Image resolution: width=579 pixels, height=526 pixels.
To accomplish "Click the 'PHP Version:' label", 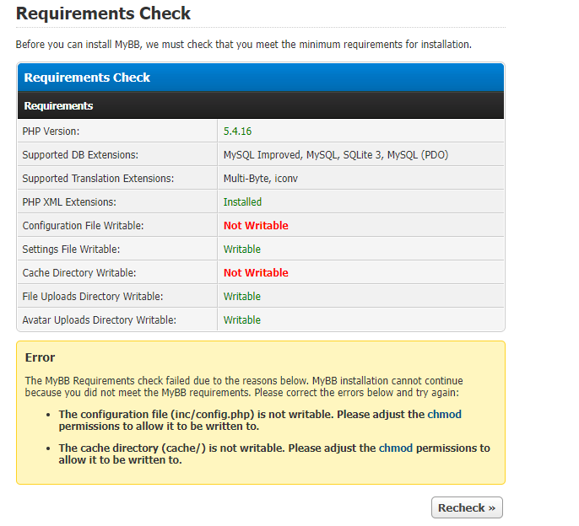I will coord(51,131).
